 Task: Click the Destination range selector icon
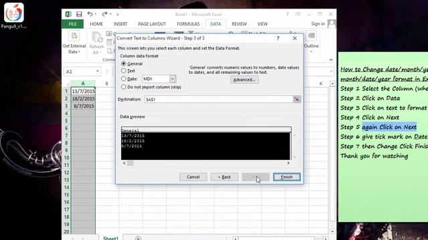pyautogui.click(x=297, y=99)
